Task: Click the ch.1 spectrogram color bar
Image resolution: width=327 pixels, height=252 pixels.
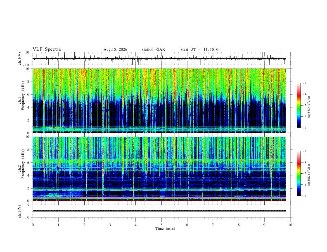Action: [299, 105]
